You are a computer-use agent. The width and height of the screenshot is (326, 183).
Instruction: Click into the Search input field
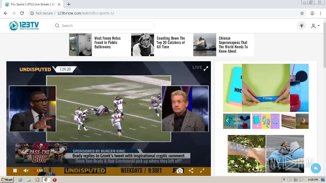click(103, 26)
